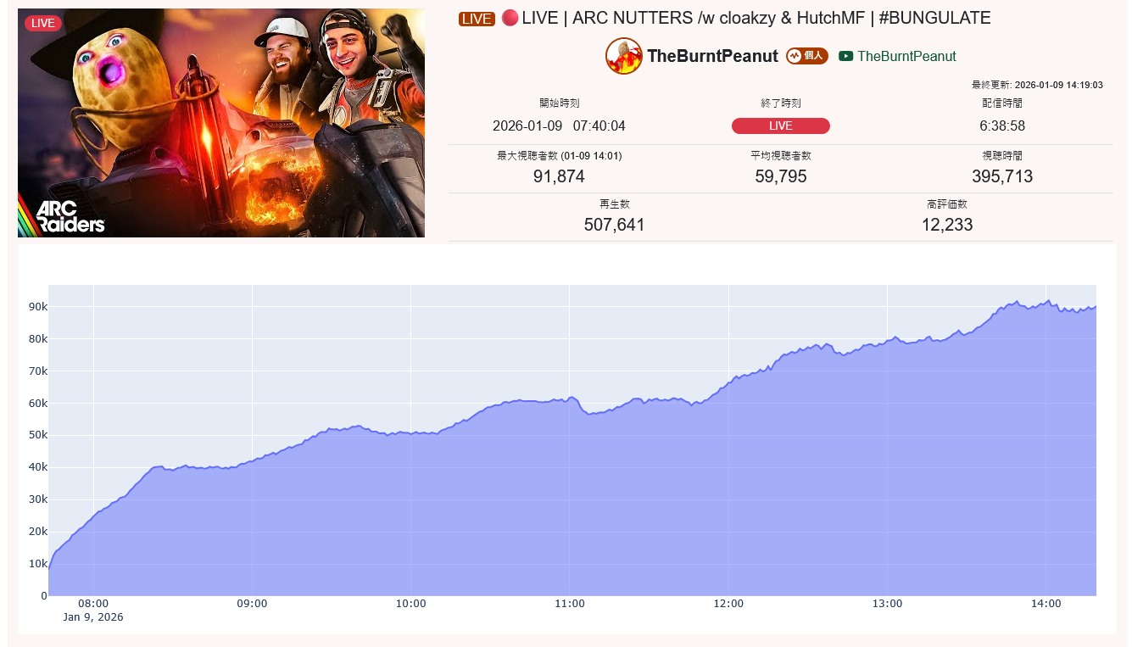This screenshot has width=1132, height=647.
Task: Click the 08:00 x-axis tick label
Action: point(93,604)
